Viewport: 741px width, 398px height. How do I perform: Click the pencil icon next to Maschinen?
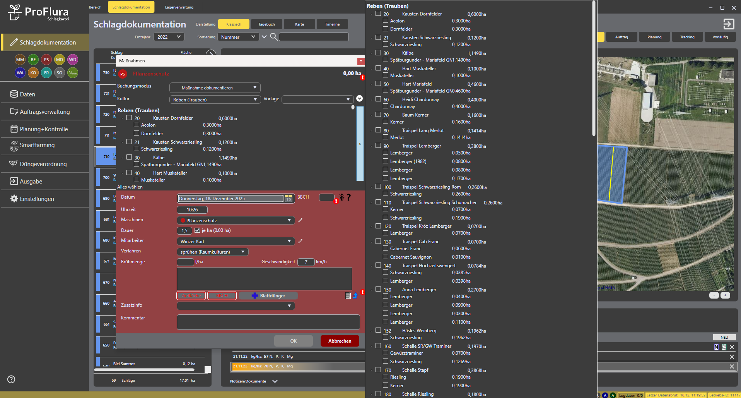[x=300, y=220]
